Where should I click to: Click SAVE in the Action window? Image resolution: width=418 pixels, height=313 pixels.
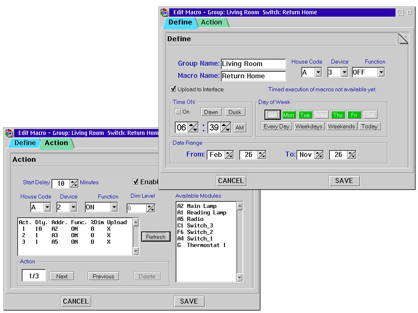[189, 301]
